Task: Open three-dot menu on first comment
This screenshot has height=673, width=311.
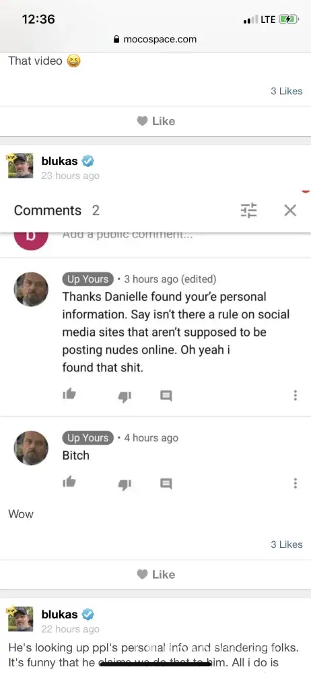Action: 295,395
